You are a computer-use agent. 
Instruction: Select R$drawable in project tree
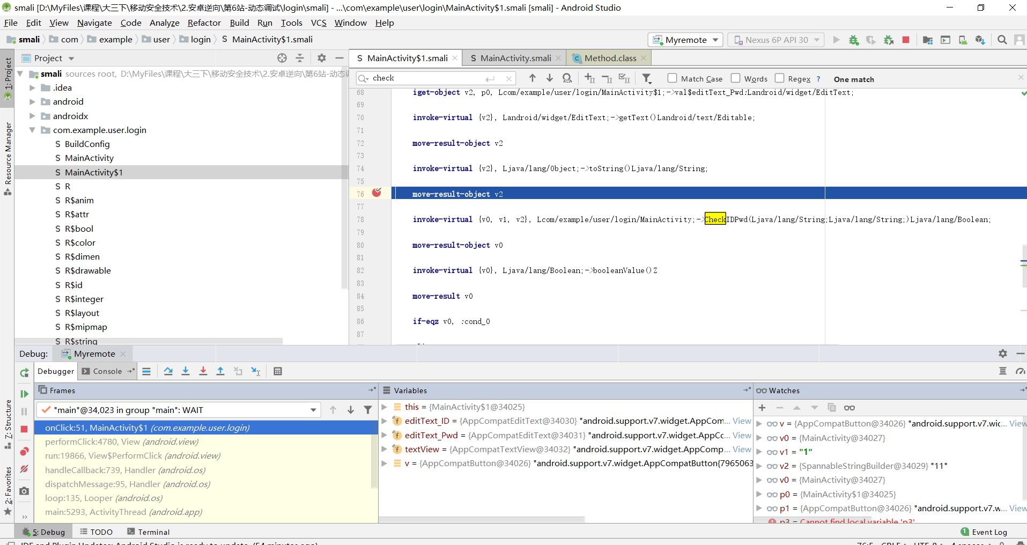[87, 270]
